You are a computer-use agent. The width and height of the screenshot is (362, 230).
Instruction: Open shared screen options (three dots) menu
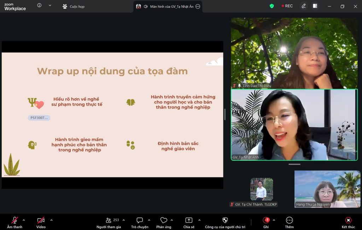tap(198, 6)
